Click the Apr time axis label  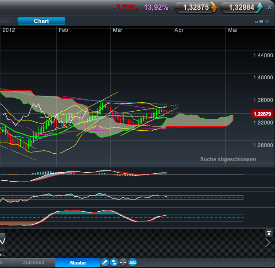click(179, 30)
